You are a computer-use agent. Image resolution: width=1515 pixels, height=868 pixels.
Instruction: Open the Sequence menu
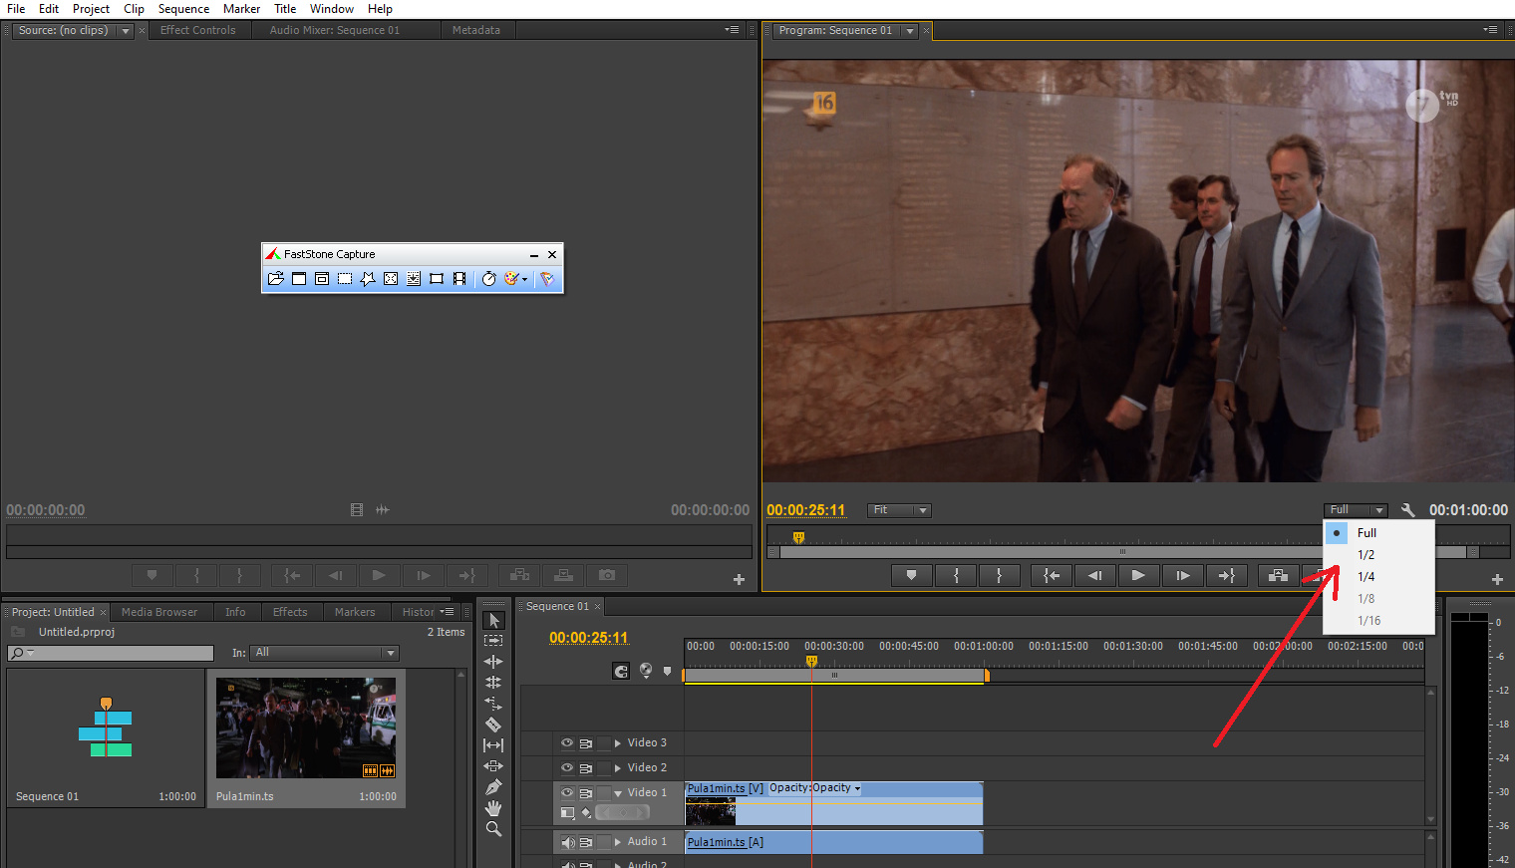coord(183,9)
